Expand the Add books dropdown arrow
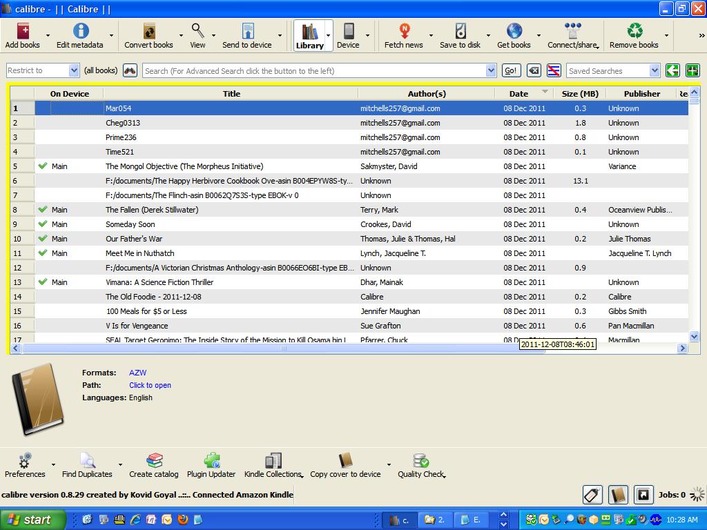 48,36
